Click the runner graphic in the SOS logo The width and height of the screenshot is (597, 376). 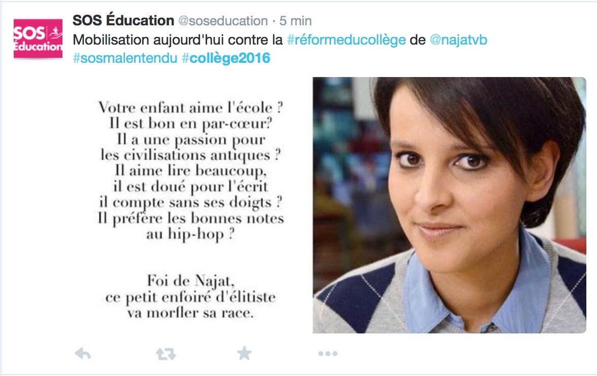click(56, 33)
